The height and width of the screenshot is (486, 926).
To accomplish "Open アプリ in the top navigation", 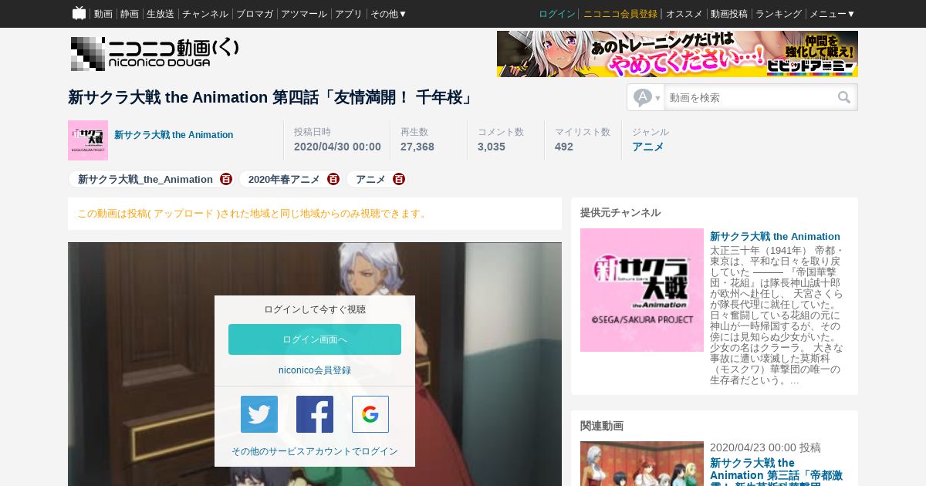I will [349, 14].
